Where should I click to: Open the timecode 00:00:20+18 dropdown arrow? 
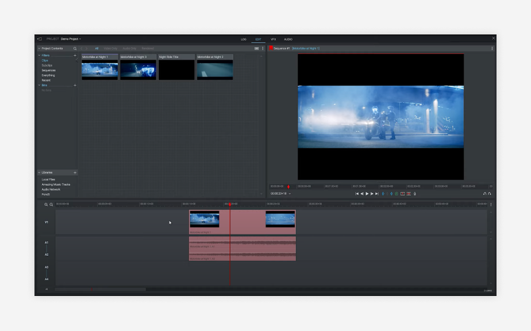(290, 194)
